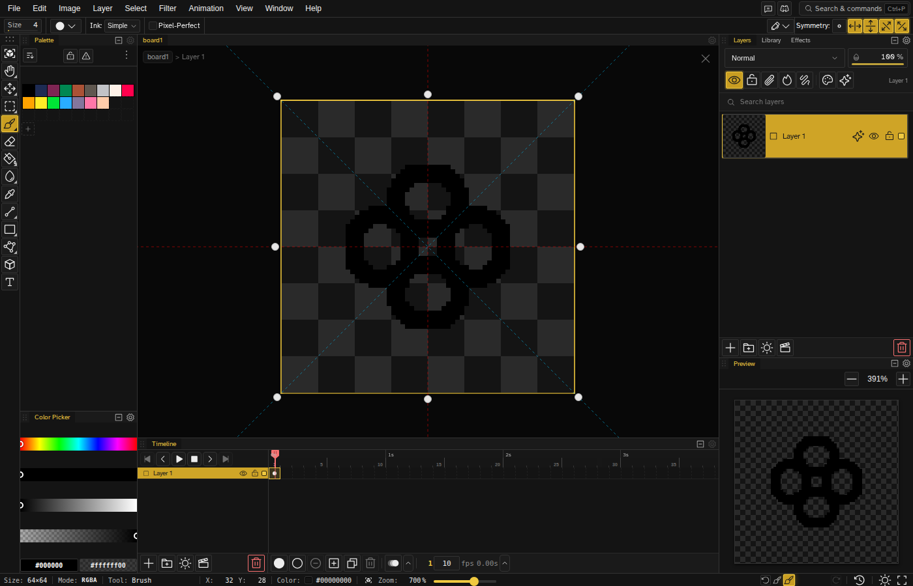Toggle Layer 1 visibility eye in Layers panel

click(x=874, y=136)
